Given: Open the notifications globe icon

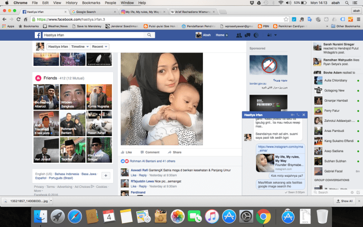Looking at the screenshot, I should pos(256,35).
